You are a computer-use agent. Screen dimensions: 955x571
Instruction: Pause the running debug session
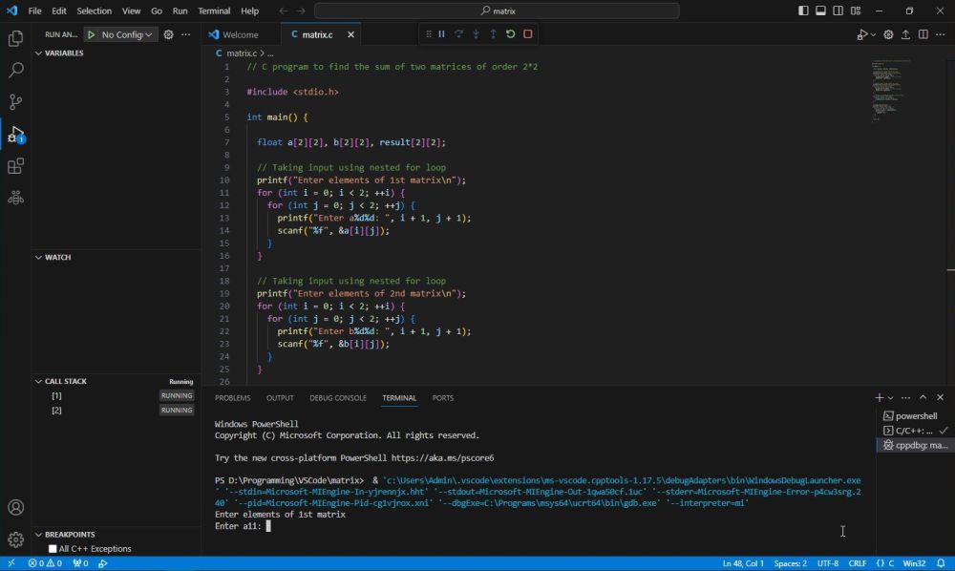[441, 34]
